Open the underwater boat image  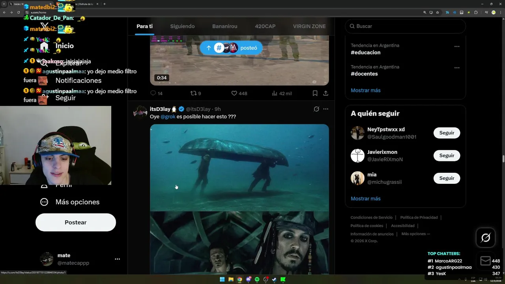239,168
